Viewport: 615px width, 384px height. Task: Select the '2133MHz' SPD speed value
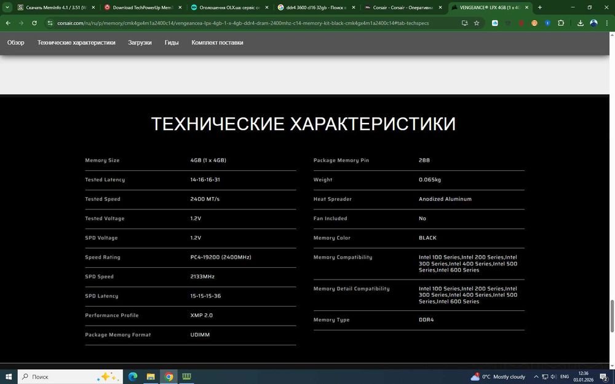click(202, 276)
